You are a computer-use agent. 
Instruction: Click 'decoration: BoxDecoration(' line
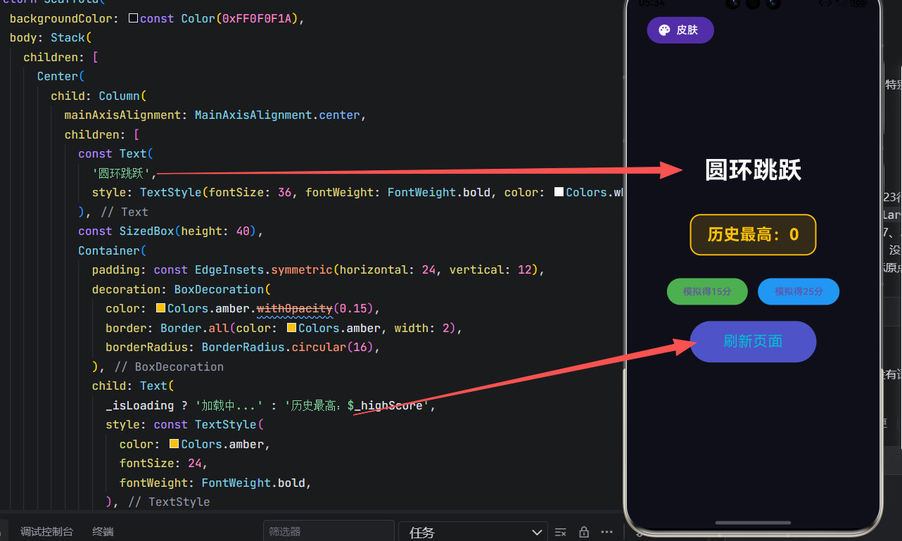tap(182, 289)
